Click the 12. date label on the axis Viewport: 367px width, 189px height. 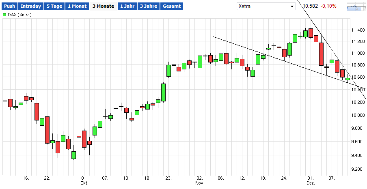[242, 178]
